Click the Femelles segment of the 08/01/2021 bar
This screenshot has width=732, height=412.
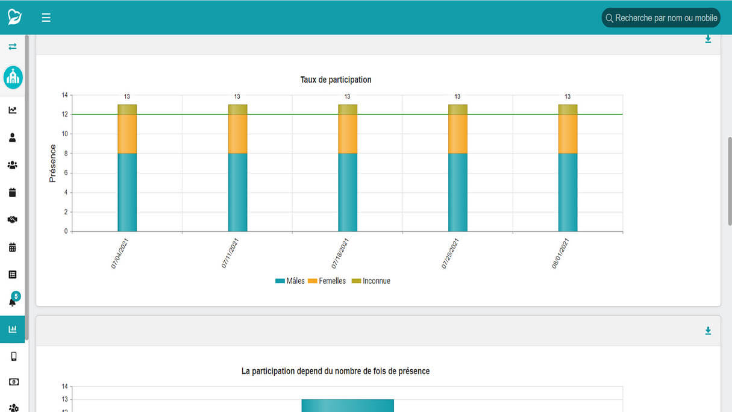[568, 134]
